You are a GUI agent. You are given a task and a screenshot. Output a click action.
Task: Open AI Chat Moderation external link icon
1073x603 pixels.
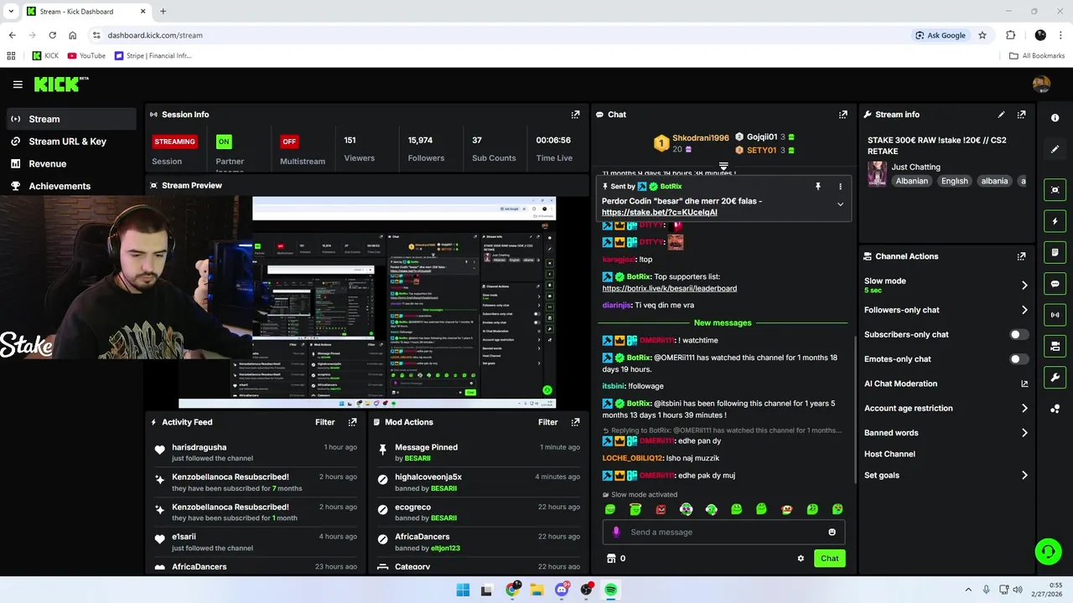(1024, 384)
